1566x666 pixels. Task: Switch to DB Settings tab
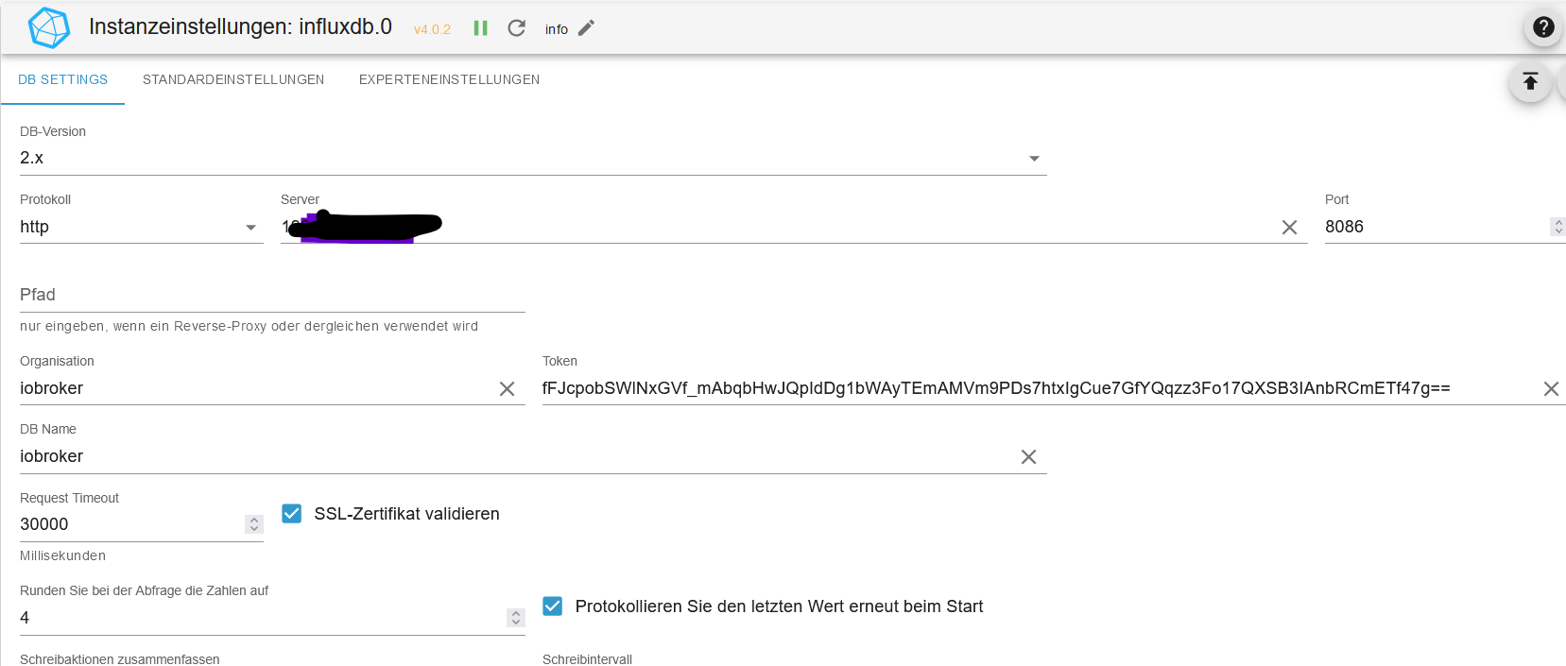coord(62,79)
